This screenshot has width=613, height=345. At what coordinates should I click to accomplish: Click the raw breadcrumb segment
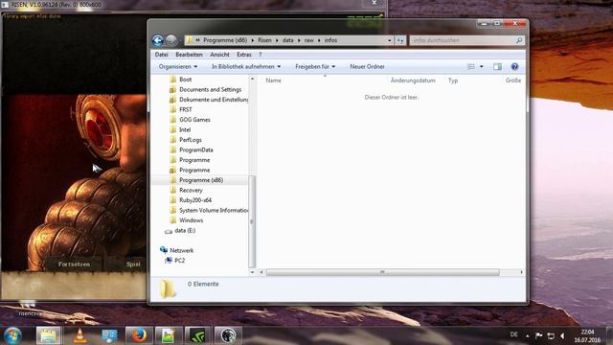coord(309,40)
